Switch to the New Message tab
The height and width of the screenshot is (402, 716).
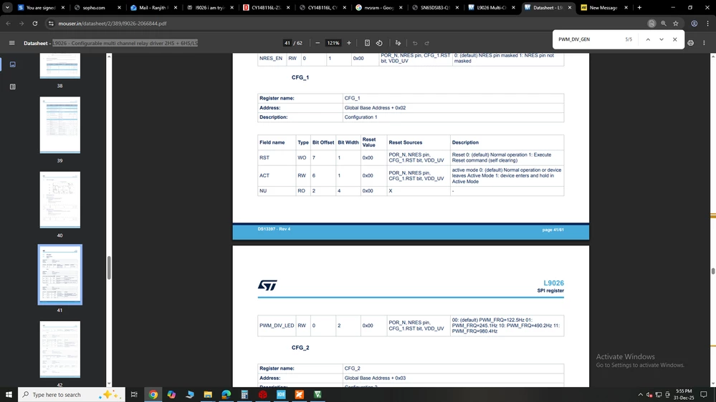[x=603, y=7]
